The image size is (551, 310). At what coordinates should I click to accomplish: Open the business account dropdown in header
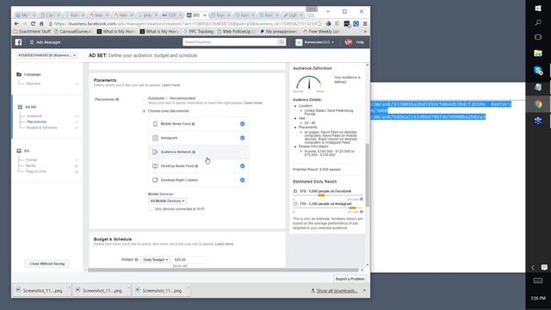pyautogui.click(x=315, y=42)
